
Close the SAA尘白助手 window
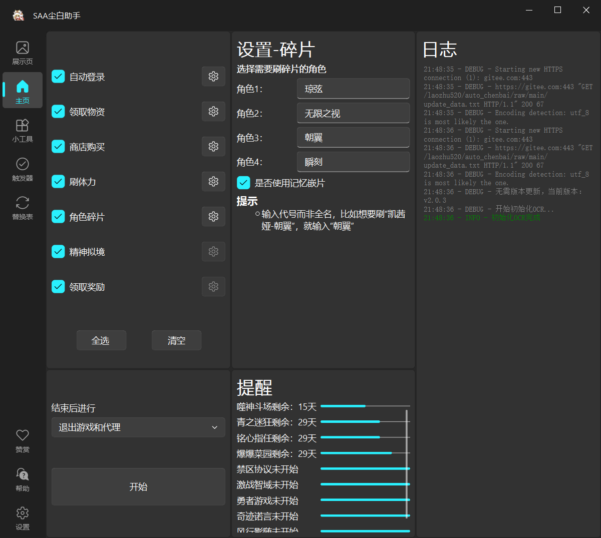point(586,10)
